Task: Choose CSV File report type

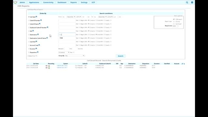Action: [x=174, y=21]
